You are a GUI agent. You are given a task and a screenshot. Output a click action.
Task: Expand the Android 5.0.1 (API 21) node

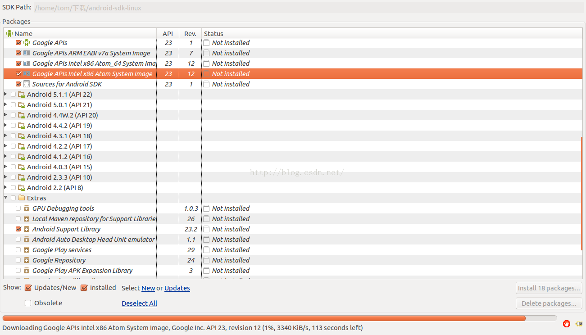tap(5, 105)
